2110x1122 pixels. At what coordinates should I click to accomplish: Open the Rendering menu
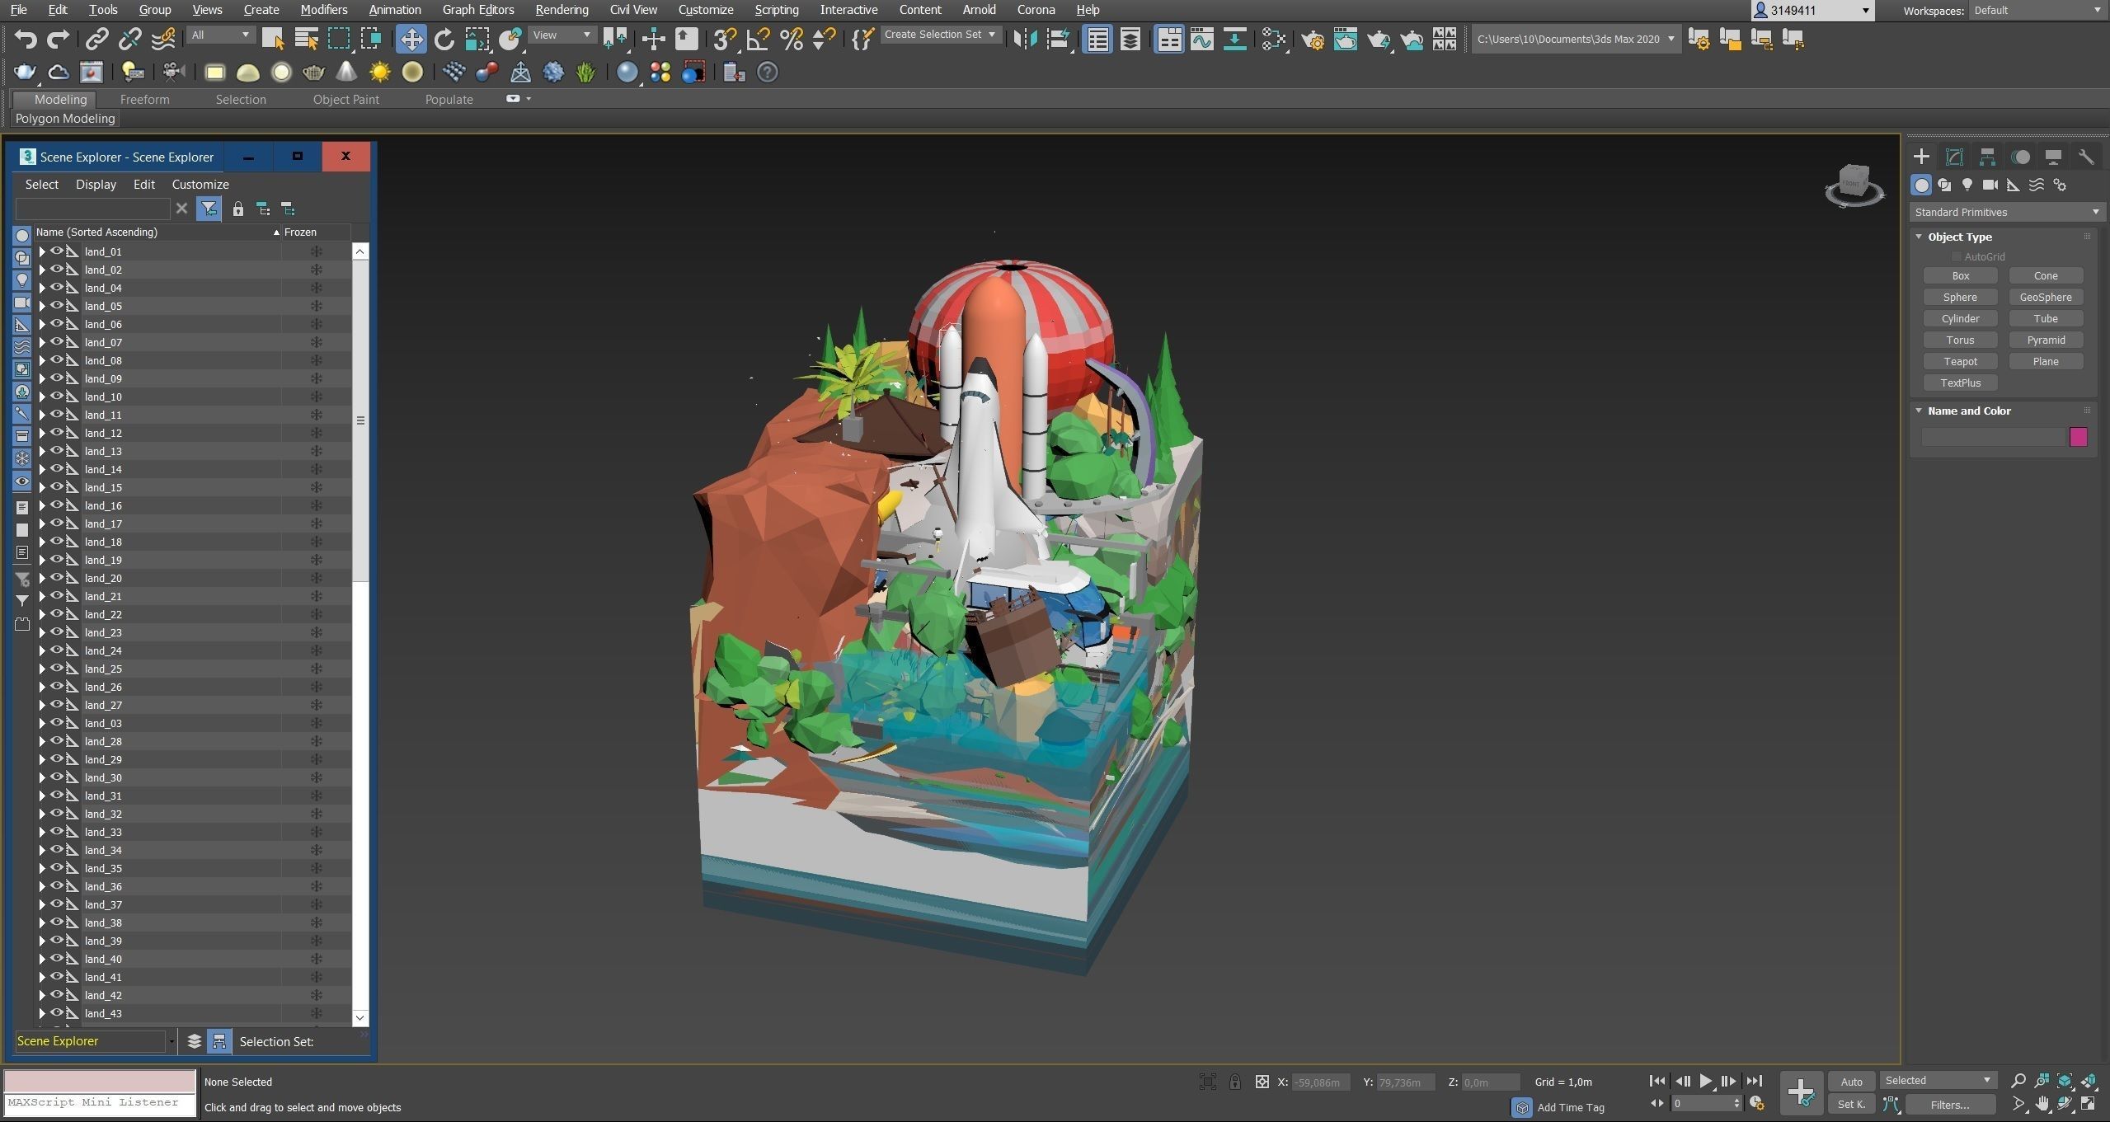(x=562, y=10)
